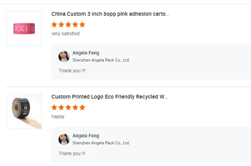This screenshot has width=251, height=166.
Task: Open the black recycled tape roll thumbnail
Action: point(24,111)
